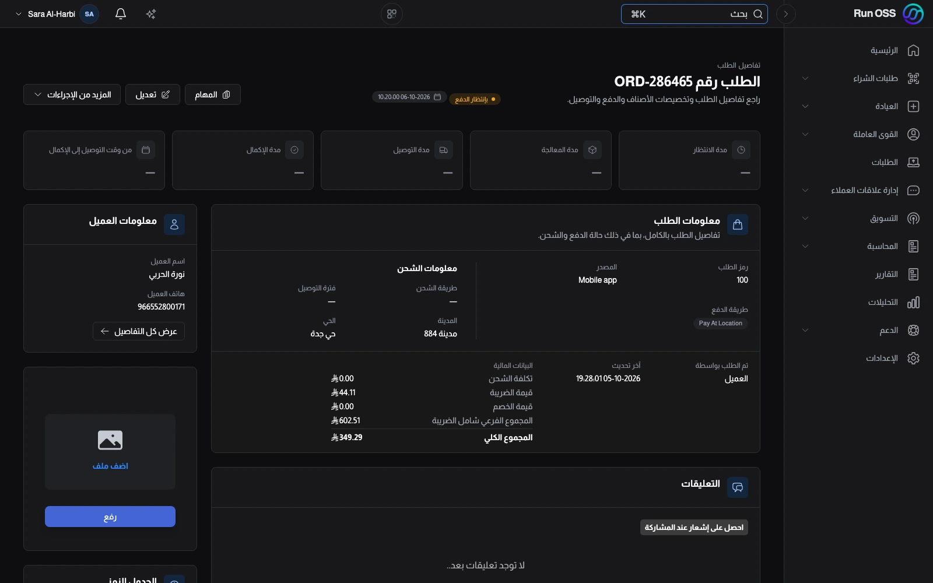The image size is (933, 583).
Task: Click the subtotal 602.51 value
Action: 345,420
